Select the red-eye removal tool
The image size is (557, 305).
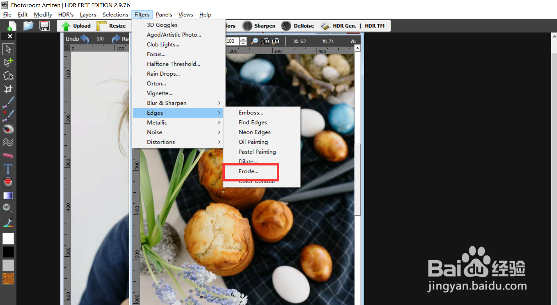point(8,129)
